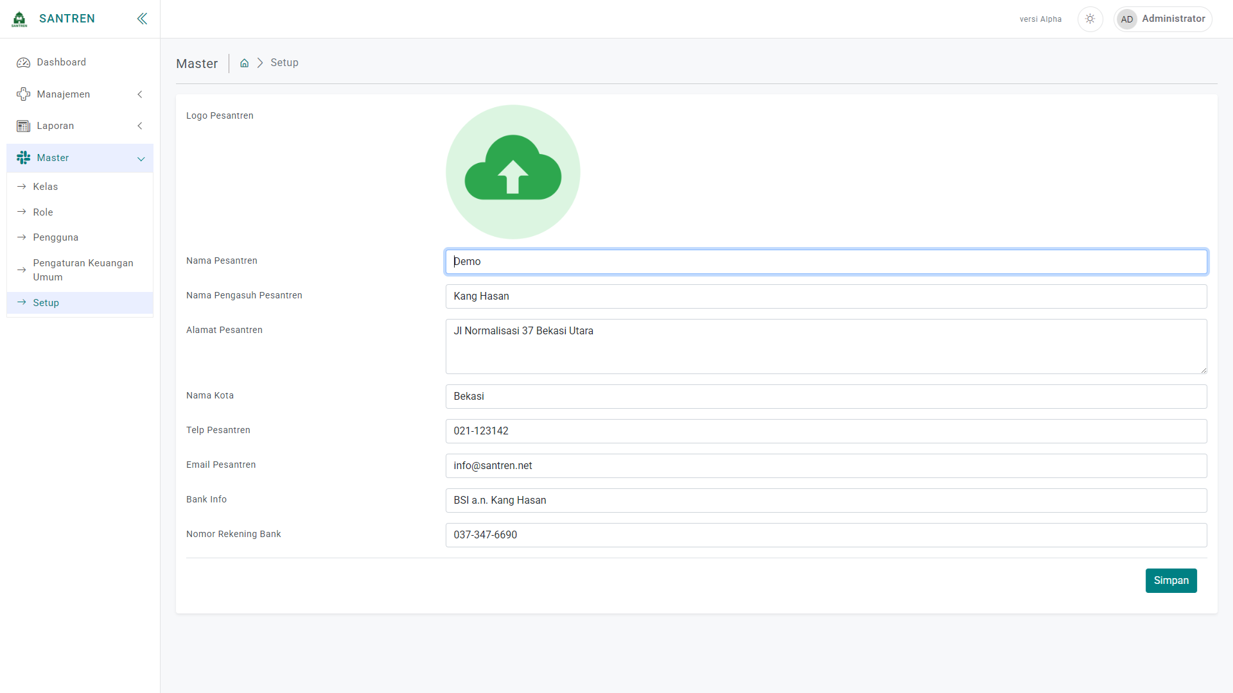Image resolution: width=1233 pixels, height=693 pixels.
Task: Collapse the sidebar with double-chevron icon
Action: (142, 19)
